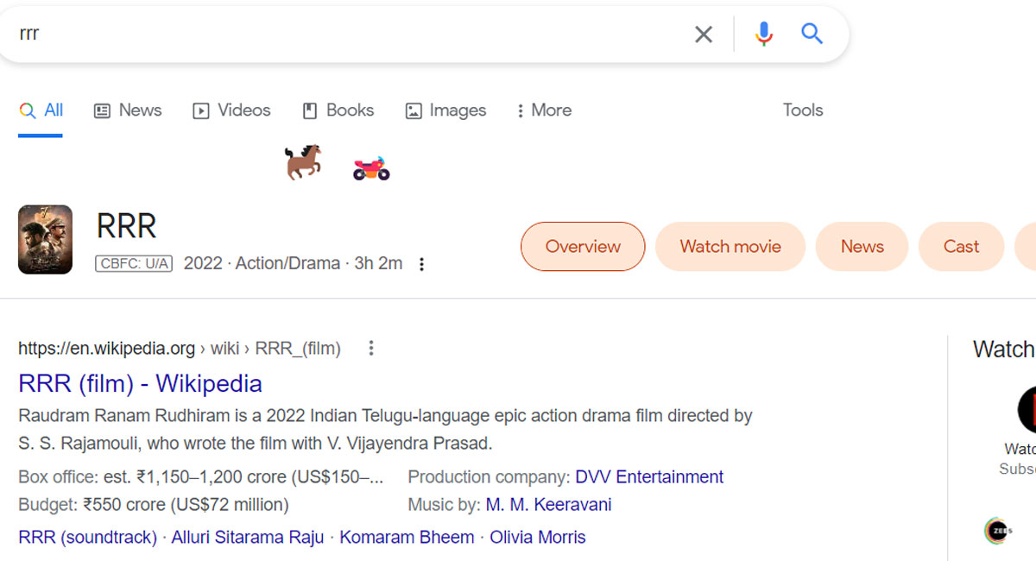Click the CBFC: U/A rating badge

pyautogui.click(x=134, y=263)
